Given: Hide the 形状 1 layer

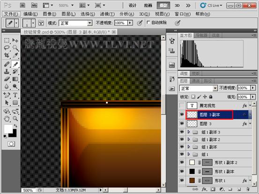Looking at the screenshot, I should 182,180.
